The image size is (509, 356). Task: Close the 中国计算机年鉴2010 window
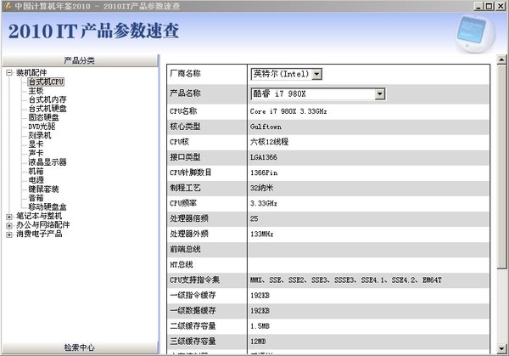click(x=501, y=6)
